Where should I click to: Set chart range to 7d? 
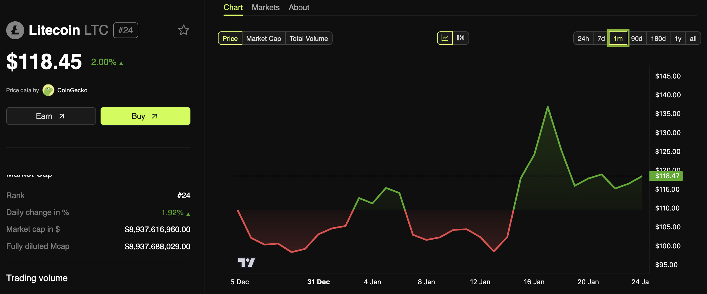click(601, 38)
